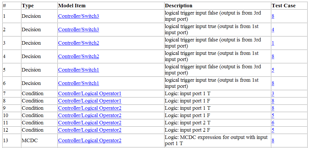Open Logical Operator2 link in row 11
The height and width of the screenshot is (148, 310).
coord(89,123)
